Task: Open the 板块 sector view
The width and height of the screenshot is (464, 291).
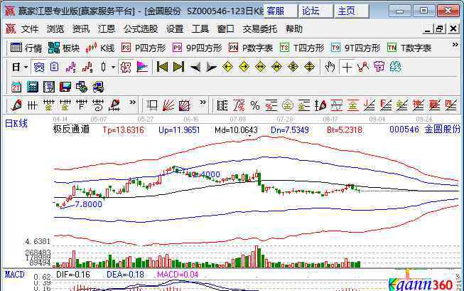Action: coord(64,48)
